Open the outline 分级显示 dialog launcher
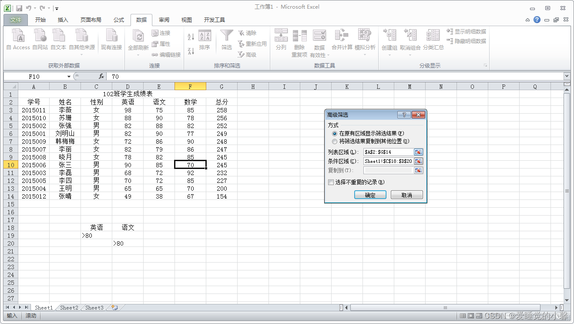 pos(485,65)
